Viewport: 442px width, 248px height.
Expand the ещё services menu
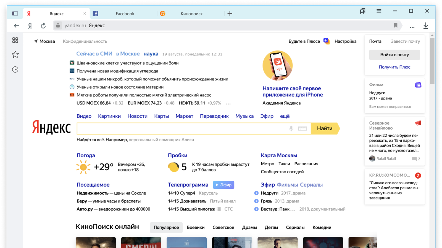click(x=285, y=116)
